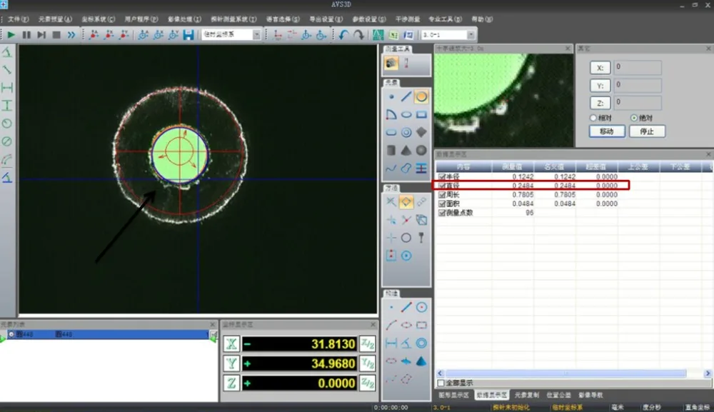Screen dimensions: 714x412
Task: Open the 文件 File menu
Action: click(x=19, y=19)
